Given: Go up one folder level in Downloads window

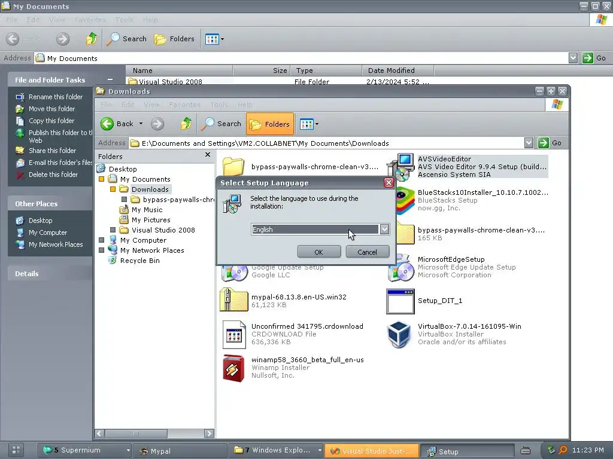Looking at the screenshot, I should pyautogui.click(x=186, y=124).
